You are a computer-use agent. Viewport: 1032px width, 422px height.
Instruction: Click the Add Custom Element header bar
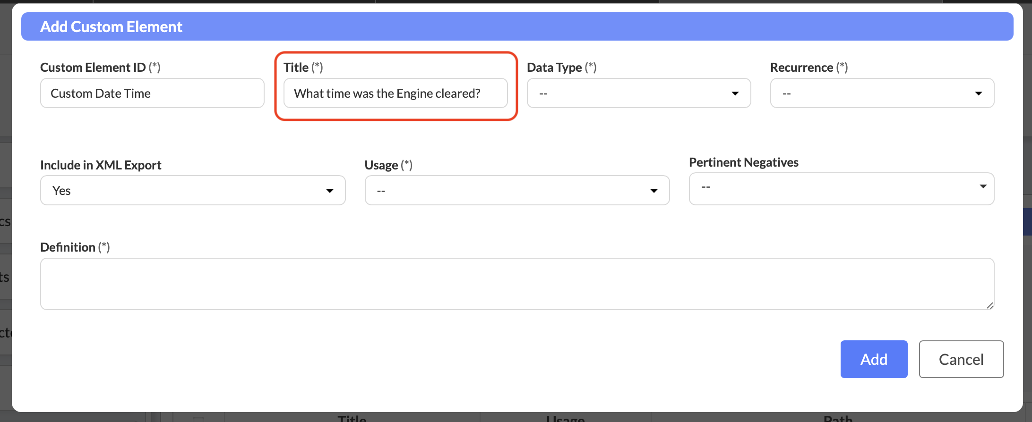pos(516,27)
